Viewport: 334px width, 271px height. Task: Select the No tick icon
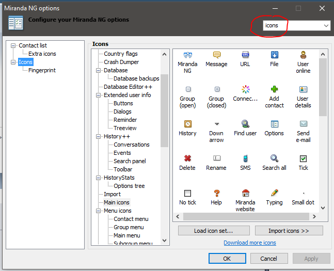coord(188,193)
